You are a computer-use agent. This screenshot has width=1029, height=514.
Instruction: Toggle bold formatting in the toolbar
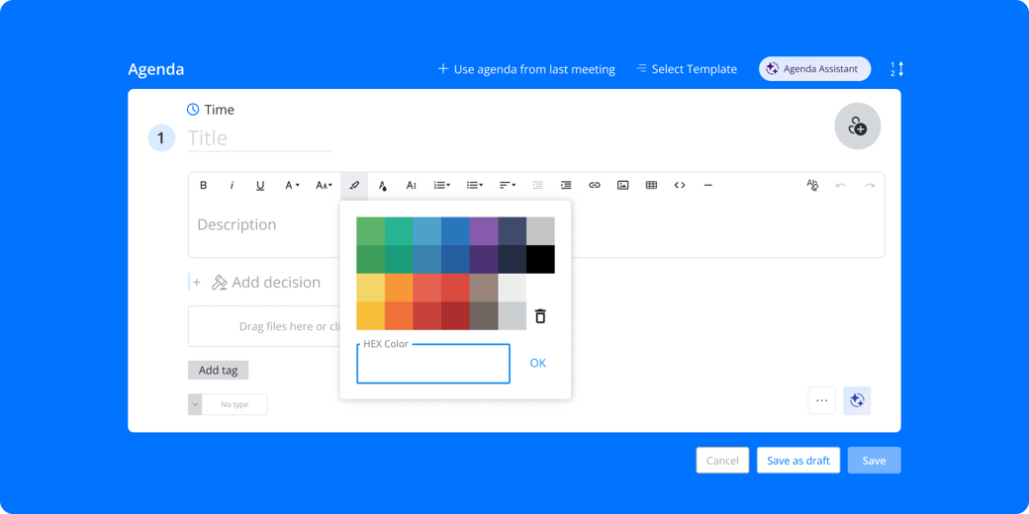coord(204,185)
